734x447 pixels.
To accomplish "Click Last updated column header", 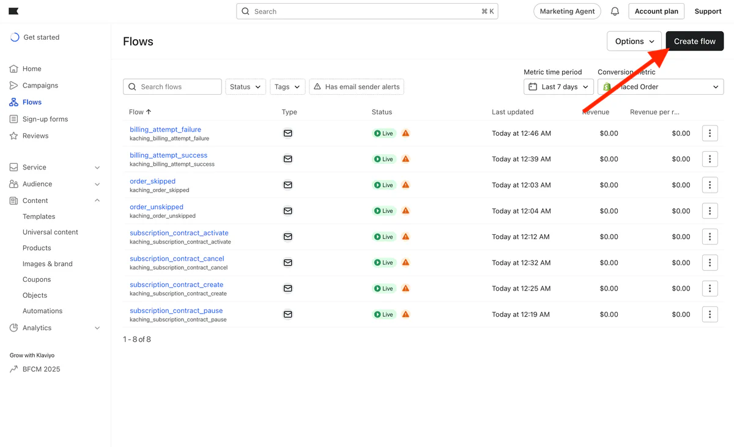I will point(513,112).
